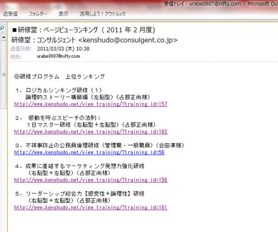Click sender address kenshudo@consulgent.co.jp
278x232 pixels.
(128, 40)
